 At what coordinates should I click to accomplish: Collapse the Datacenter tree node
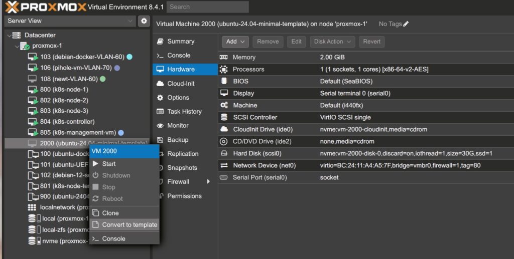[x=9, y=35]
